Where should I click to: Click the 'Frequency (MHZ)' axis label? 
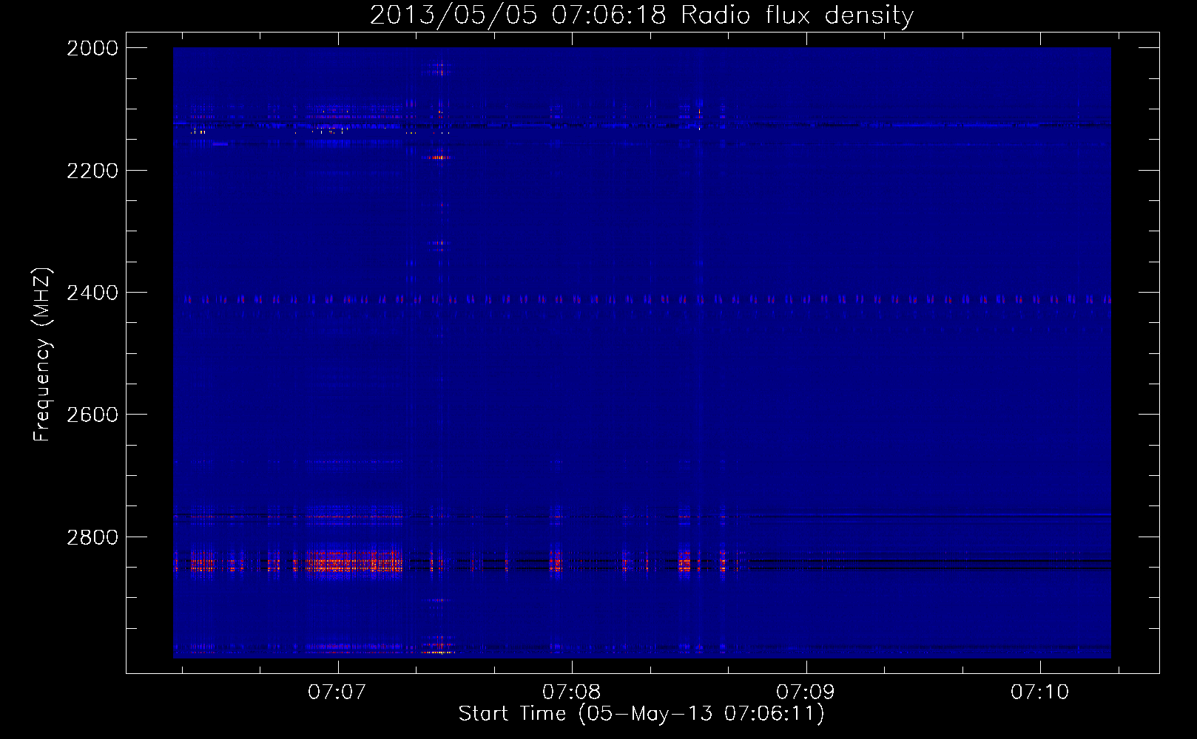[x=42, y=355]
